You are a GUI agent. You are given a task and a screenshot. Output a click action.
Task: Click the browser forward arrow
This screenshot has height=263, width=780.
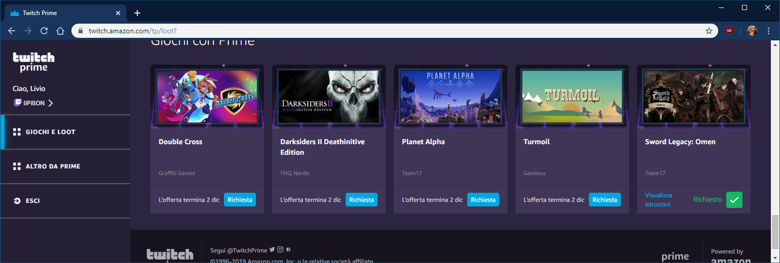(x=28, y=30)
